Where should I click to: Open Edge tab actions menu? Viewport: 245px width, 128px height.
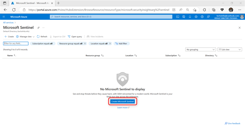[5, 3]
